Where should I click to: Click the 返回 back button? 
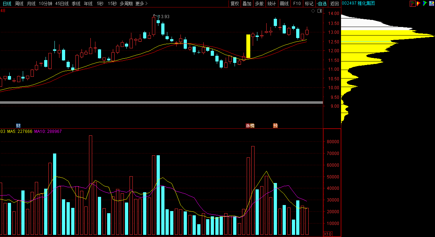click(x=334, y=4)
